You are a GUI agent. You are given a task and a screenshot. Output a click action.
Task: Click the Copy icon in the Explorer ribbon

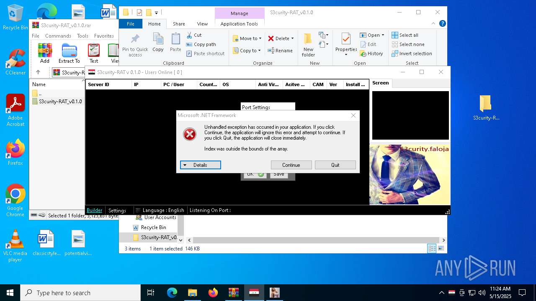[158, 43]
